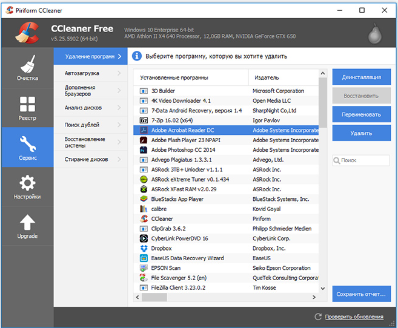
Task: Click publisher Igor Pavlov cell
Action: (x=267, y=120)
